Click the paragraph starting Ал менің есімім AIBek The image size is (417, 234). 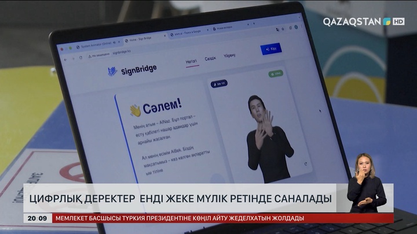pos(176,160)
